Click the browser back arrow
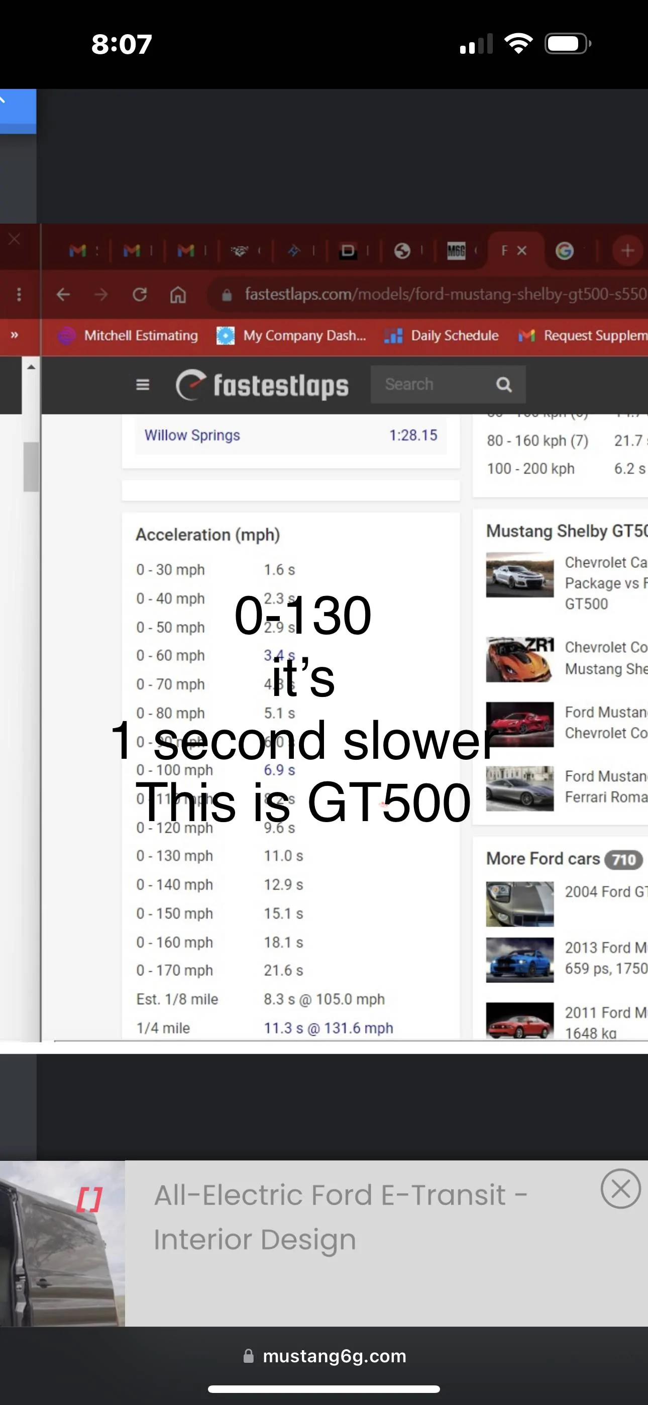The image size is (648, 1405). [x=63, y=294]
